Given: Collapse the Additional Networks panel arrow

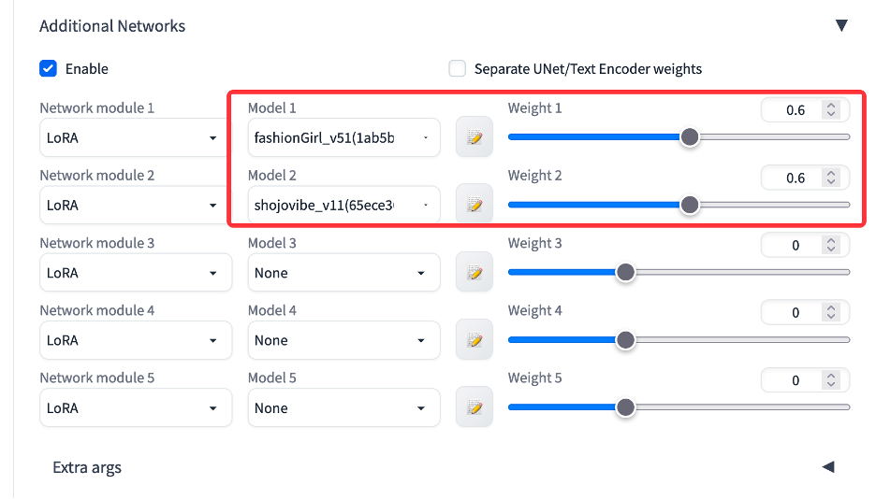Looking at the screenshot, I should pyautogui.click(x=841, y=25).
